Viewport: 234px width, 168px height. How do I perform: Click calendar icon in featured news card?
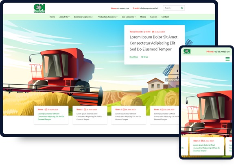click(153, 32)
